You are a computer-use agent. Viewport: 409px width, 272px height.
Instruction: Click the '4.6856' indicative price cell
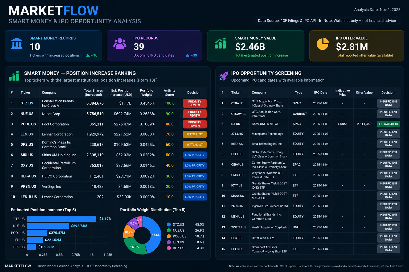[342, 124]
